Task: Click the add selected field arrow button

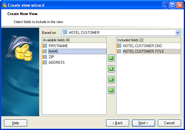Action: [x=111, y=68]
